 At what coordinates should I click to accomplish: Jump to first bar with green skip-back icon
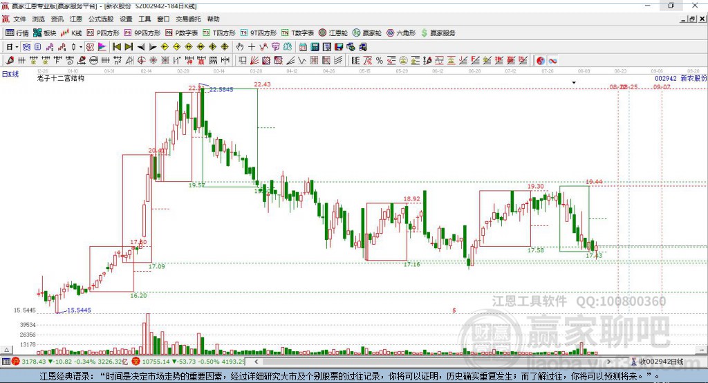(x=116, y=47)
